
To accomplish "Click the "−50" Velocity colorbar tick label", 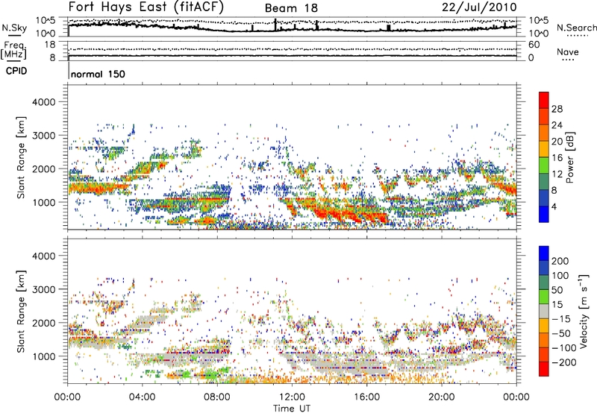I will (x=561, y=333).
